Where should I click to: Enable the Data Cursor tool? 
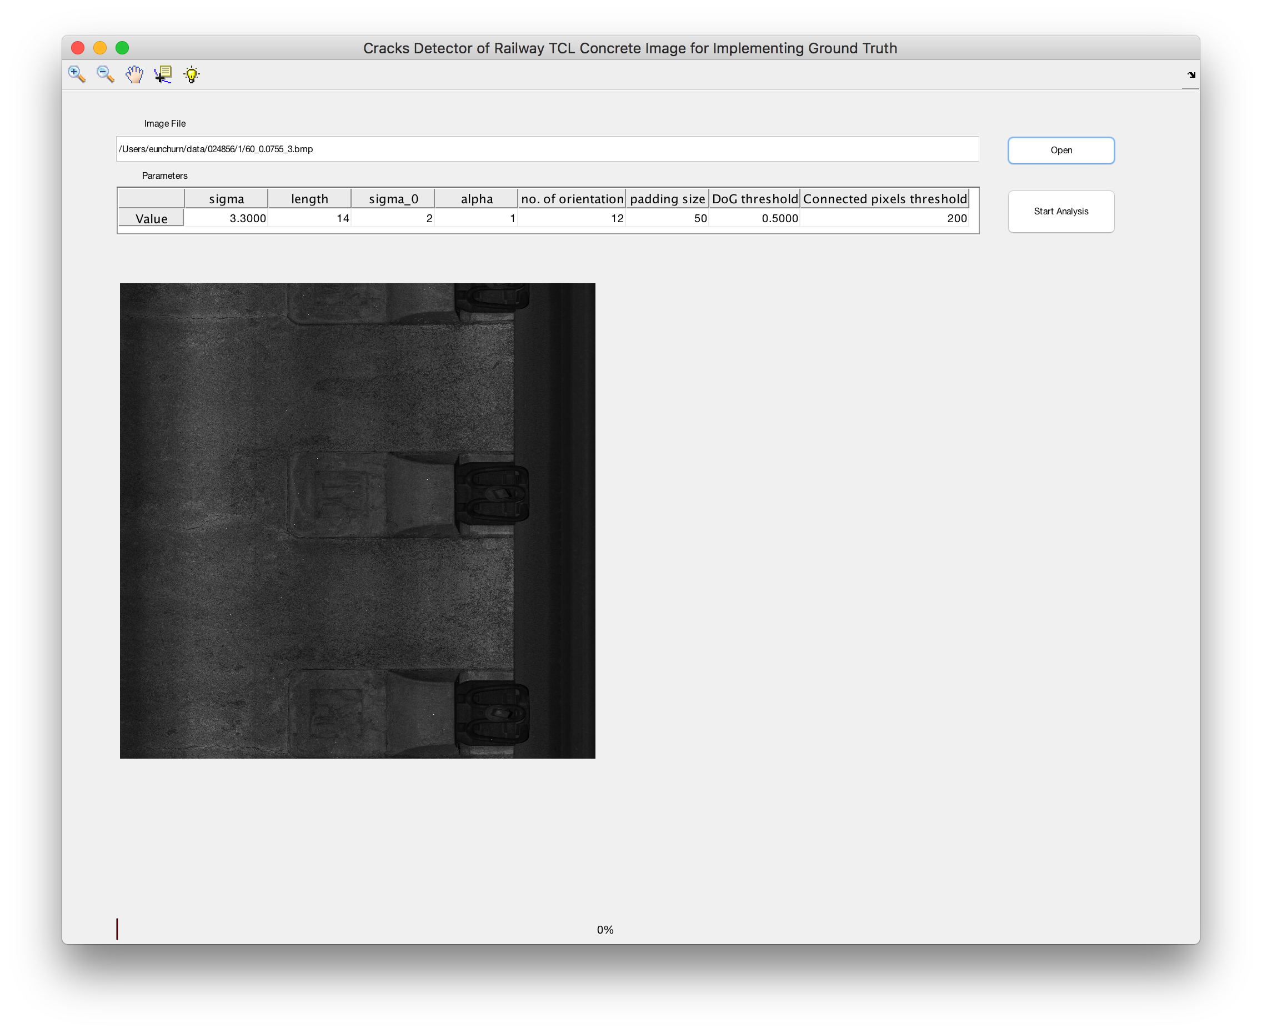click(162, 74)
